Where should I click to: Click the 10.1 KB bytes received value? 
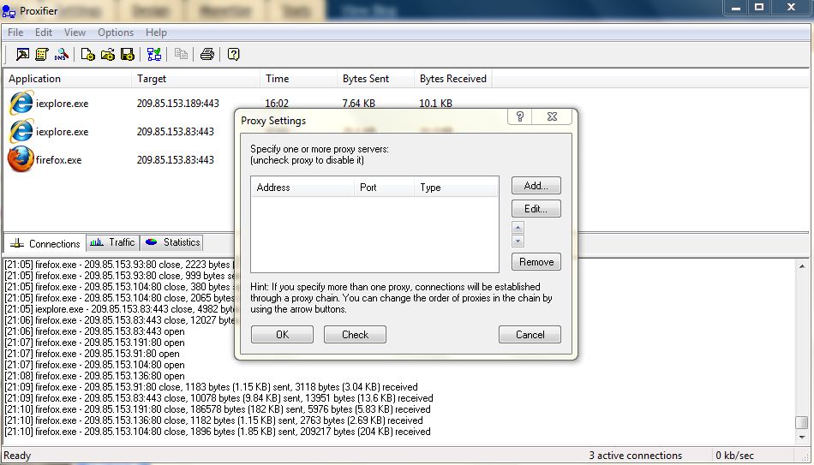(x=435, y=104)
